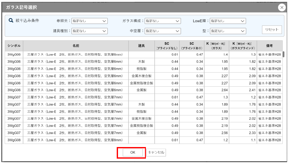Click the SC (ブラインドなし) column header
Image resolution: width=289 pixels, height=163 pixels.
pyautogui.click(x=167, y=46)
